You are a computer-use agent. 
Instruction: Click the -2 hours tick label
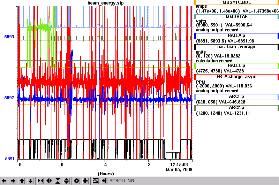148,165
